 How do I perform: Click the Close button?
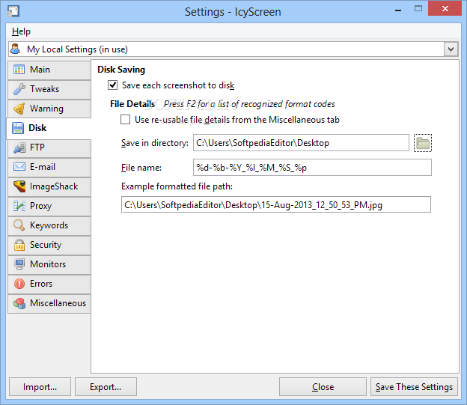323,387
